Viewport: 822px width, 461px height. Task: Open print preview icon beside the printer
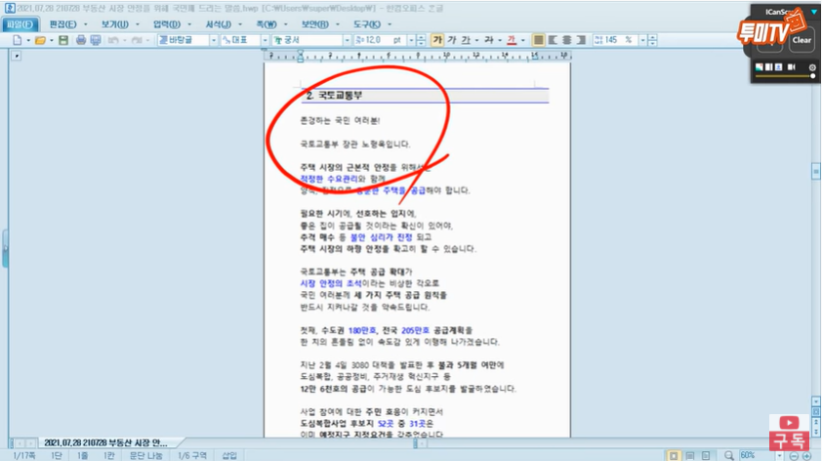pyautogui.click(x=96, y=40)
